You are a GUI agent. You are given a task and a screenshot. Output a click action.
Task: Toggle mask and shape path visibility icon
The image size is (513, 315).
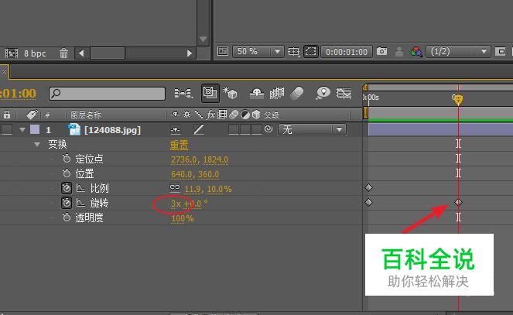click(311, 51)
